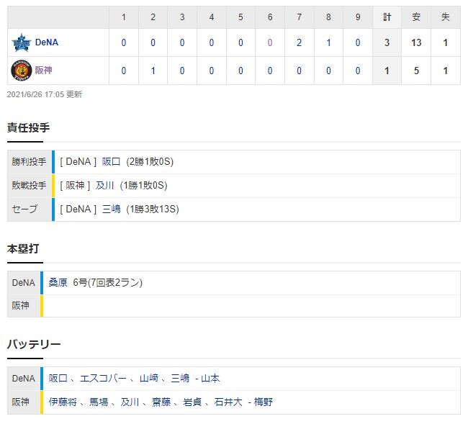Open catcher 梅野 in 阪神 battery row
Image resolution: width=468 pixels, height=424 pixels.
[264, 402]
